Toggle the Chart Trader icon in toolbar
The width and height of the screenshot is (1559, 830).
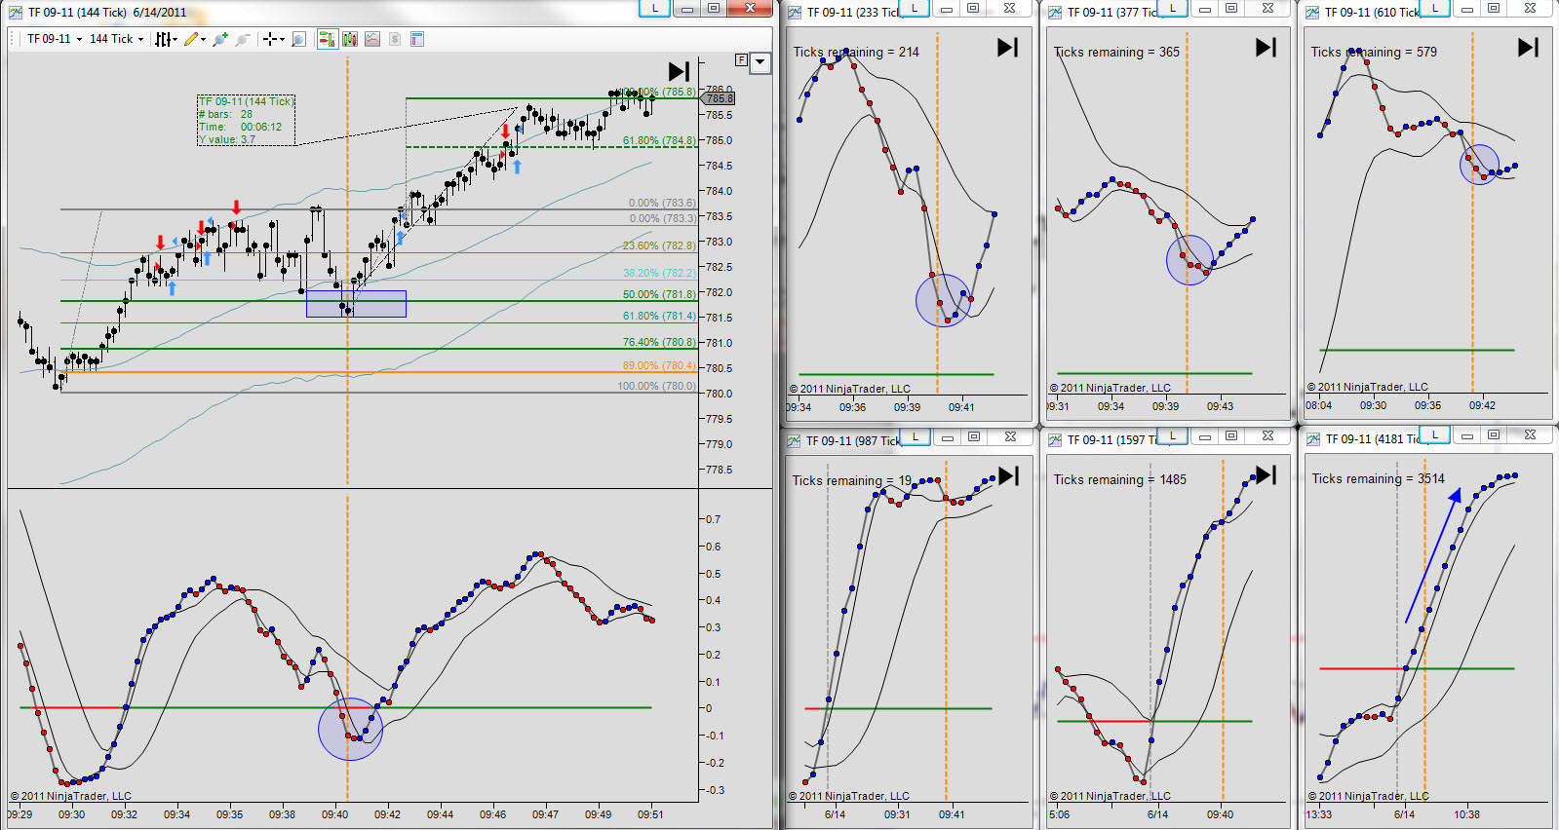[327, 39]
